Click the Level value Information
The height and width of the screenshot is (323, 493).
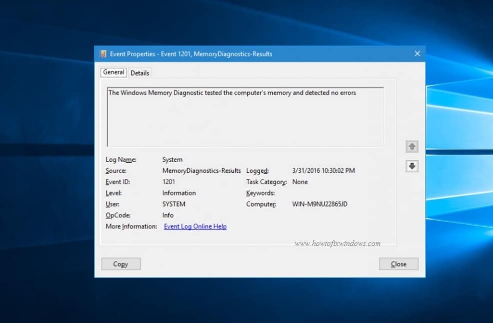[179, 193]
